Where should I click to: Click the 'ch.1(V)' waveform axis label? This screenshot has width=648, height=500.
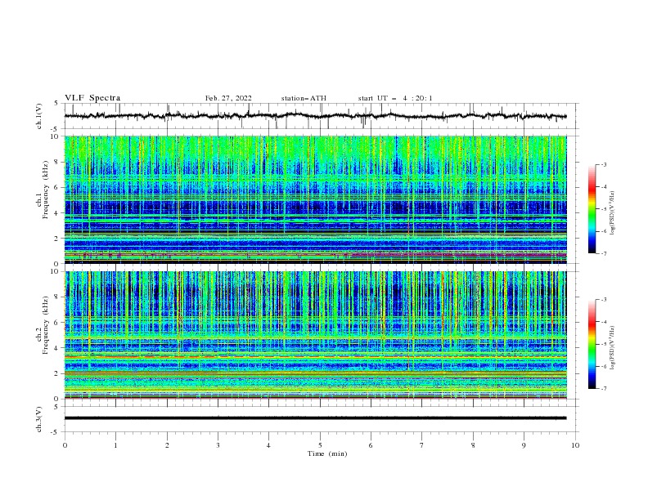(38, 116)
